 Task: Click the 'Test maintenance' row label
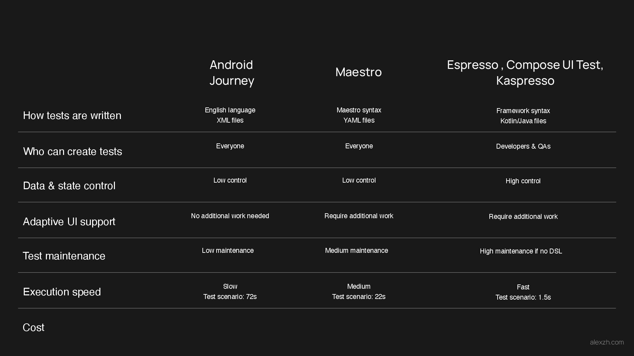coord(64,256)
